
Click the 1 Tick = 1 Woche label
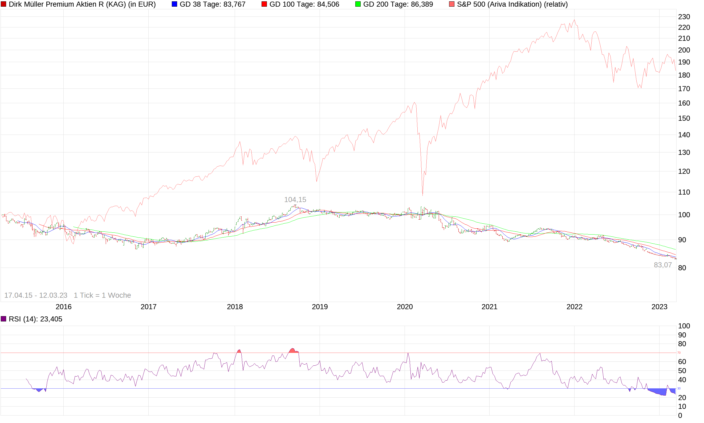(x=102, y=295)
